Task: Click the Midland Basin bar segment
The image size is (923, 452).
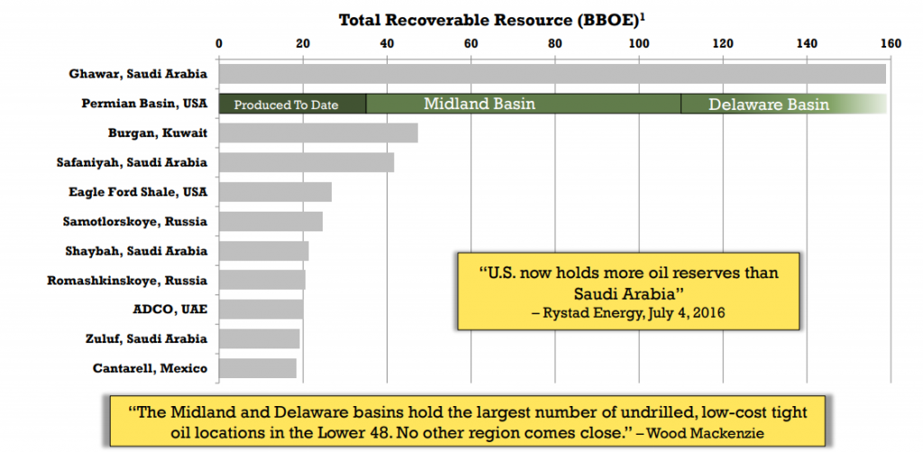Action: coord(523,104)
